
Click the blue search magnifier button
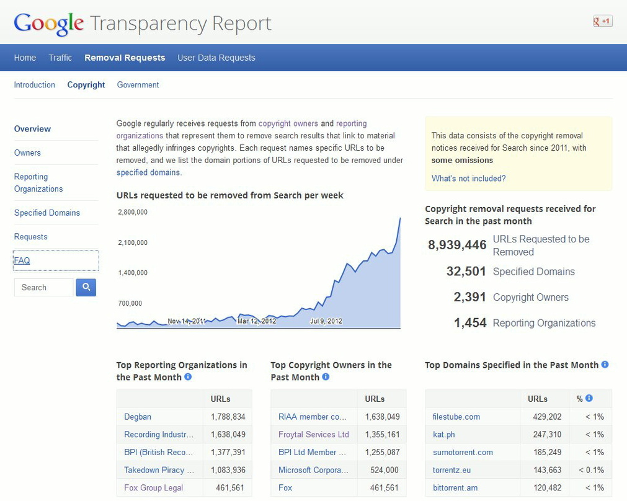pyautogui.click(x=86, y=287)
